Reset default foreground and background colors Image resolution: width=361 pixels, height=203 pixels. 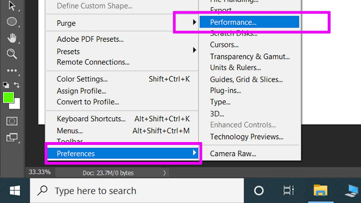coord(6,85)
